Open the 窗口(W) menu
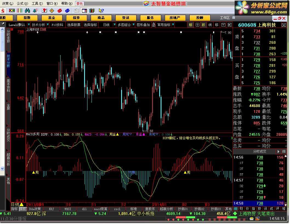The image size is (290, 224). pyautogui.click(x=52, y=4)
